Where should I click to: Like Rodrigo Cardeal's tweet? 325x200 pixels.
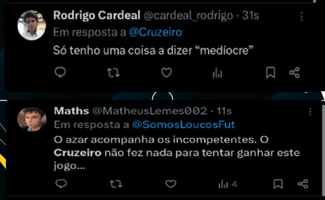[166, 73]
